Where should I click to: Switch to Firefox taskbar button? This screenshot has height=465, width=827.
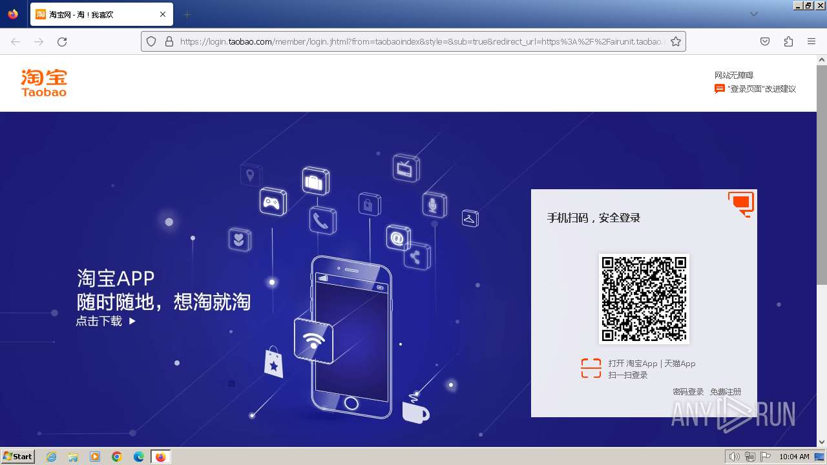click(160, 457)
